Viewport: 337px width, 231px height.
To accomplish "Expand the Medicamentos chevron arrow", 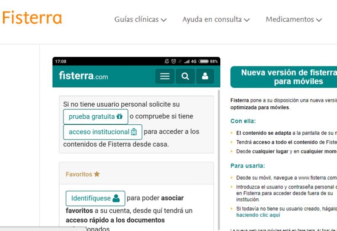I will tap(319, 20).
